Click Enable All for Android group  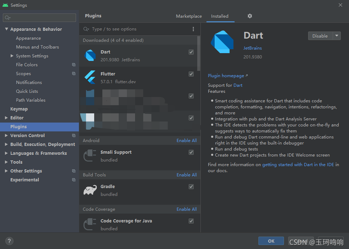pyautogui.click(x=187, y=141)
